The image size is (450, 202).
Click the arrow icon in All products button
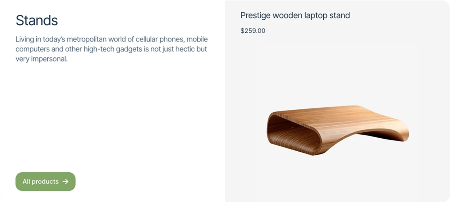(x=65, y=182)
